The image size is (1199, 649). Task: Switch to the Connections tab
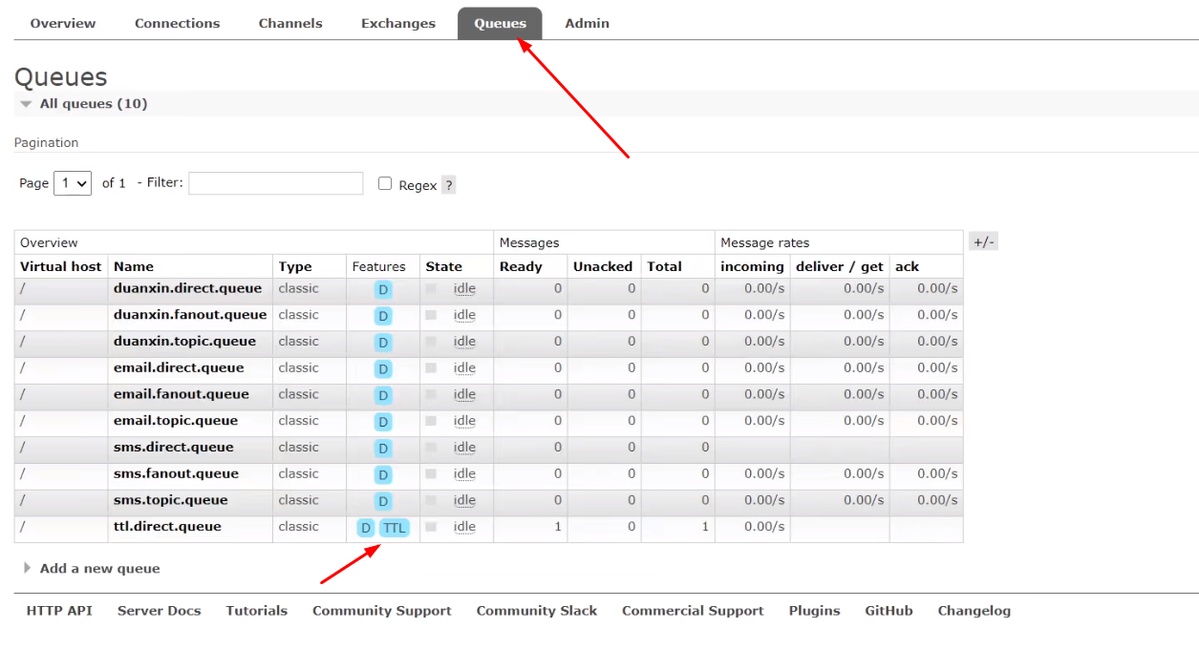[177, 23]
